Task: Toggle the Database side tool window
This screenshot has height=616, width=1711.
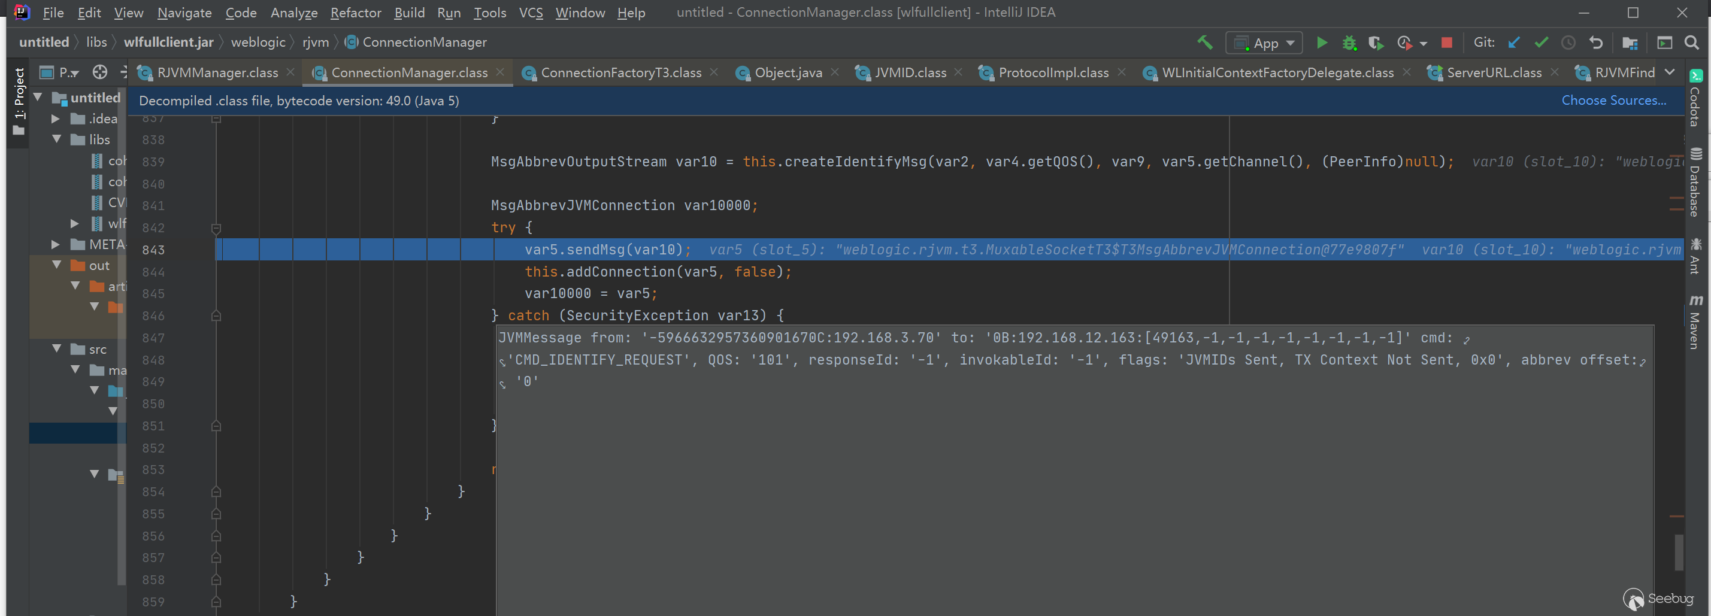Action: coord(1695,183)
